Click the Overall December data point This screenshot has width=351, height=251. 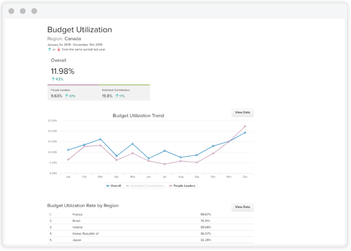(245, 133)
